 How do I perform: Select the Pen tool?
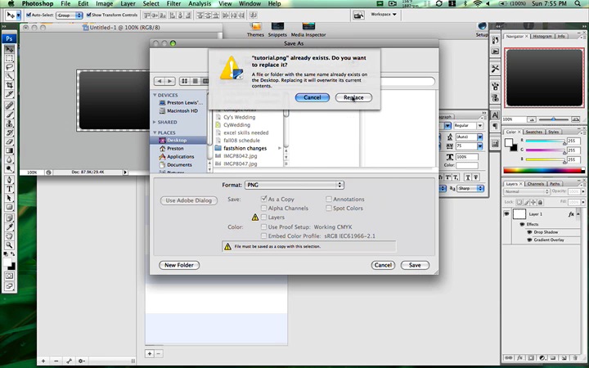tap(9, 180)
